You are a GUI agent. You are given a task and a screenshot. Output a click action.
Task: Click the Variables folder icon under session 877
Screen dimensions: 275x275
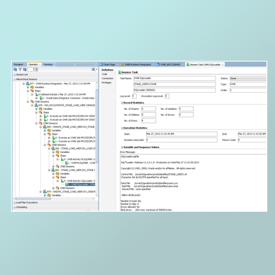(31, 87)
